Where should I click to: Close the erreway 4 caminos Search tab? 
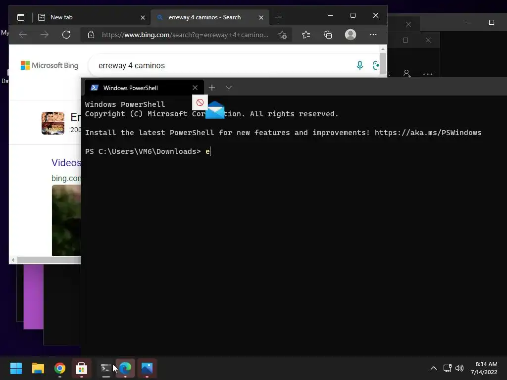coord(261,17)
